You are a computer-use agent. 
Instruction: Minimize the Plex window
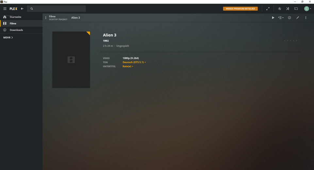[x=295, y=2]
